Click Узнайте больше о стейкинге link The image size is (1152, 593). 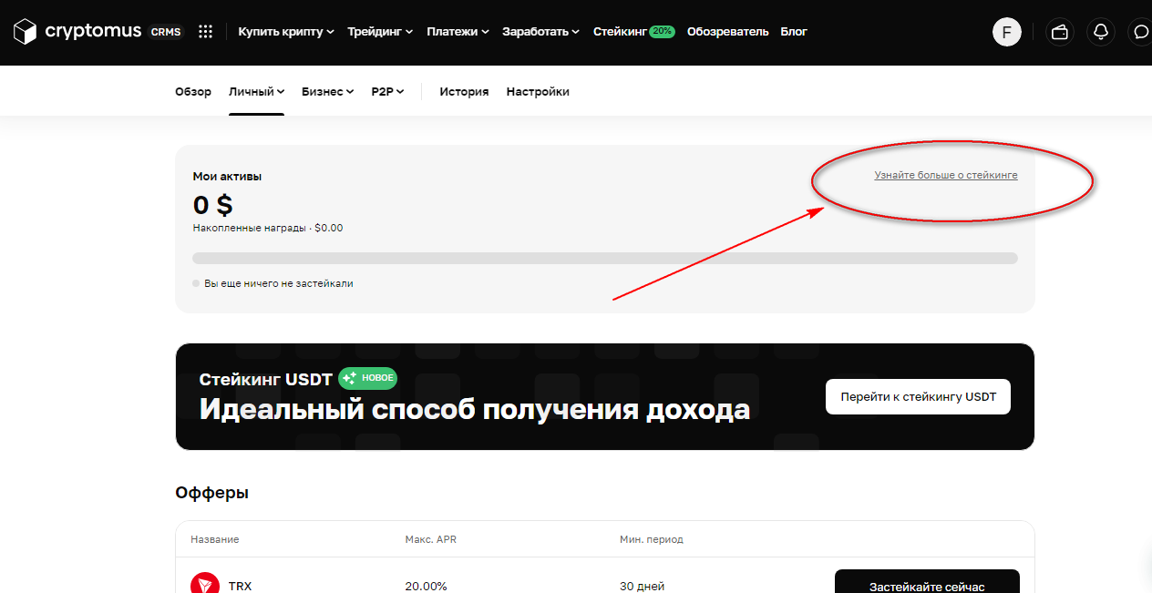pos(946,175)
